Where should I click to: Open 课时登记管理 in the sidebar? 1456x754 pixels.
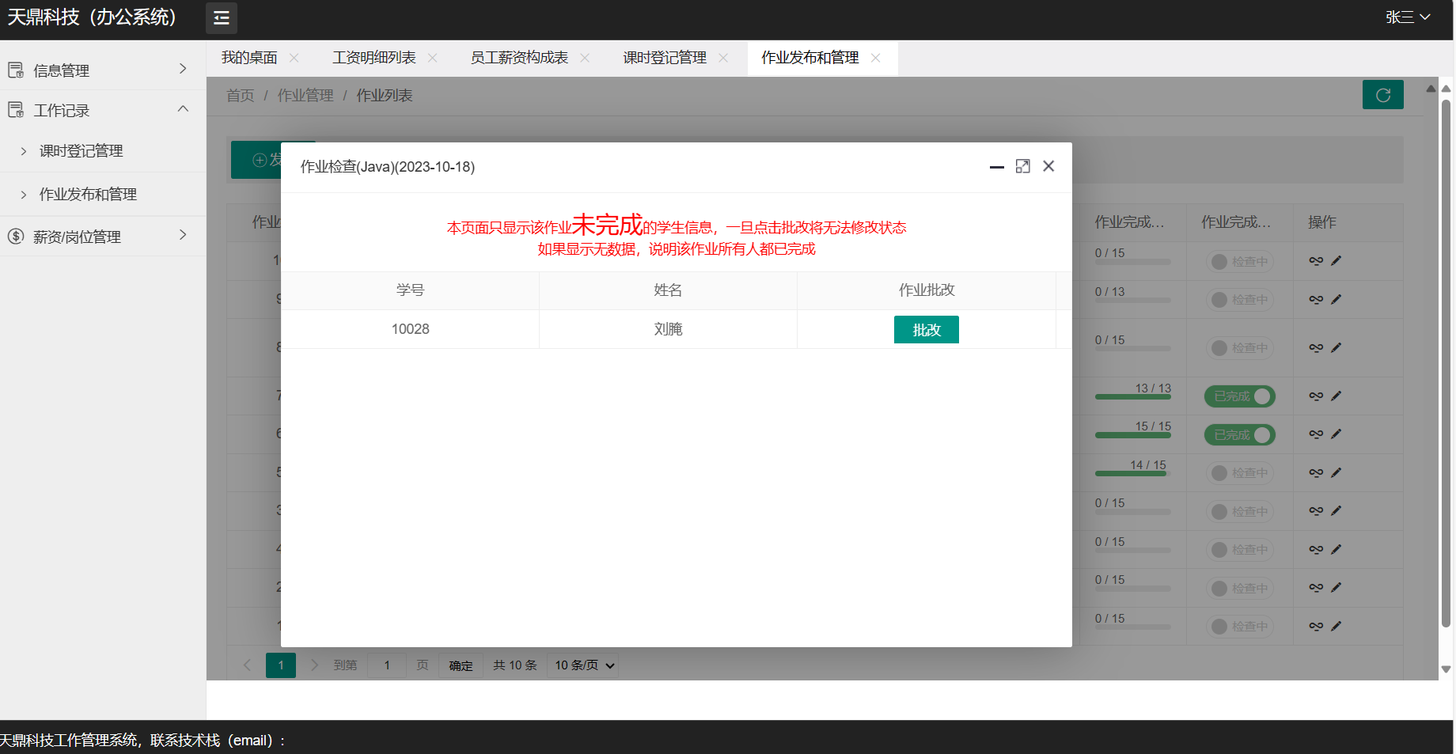81,151
